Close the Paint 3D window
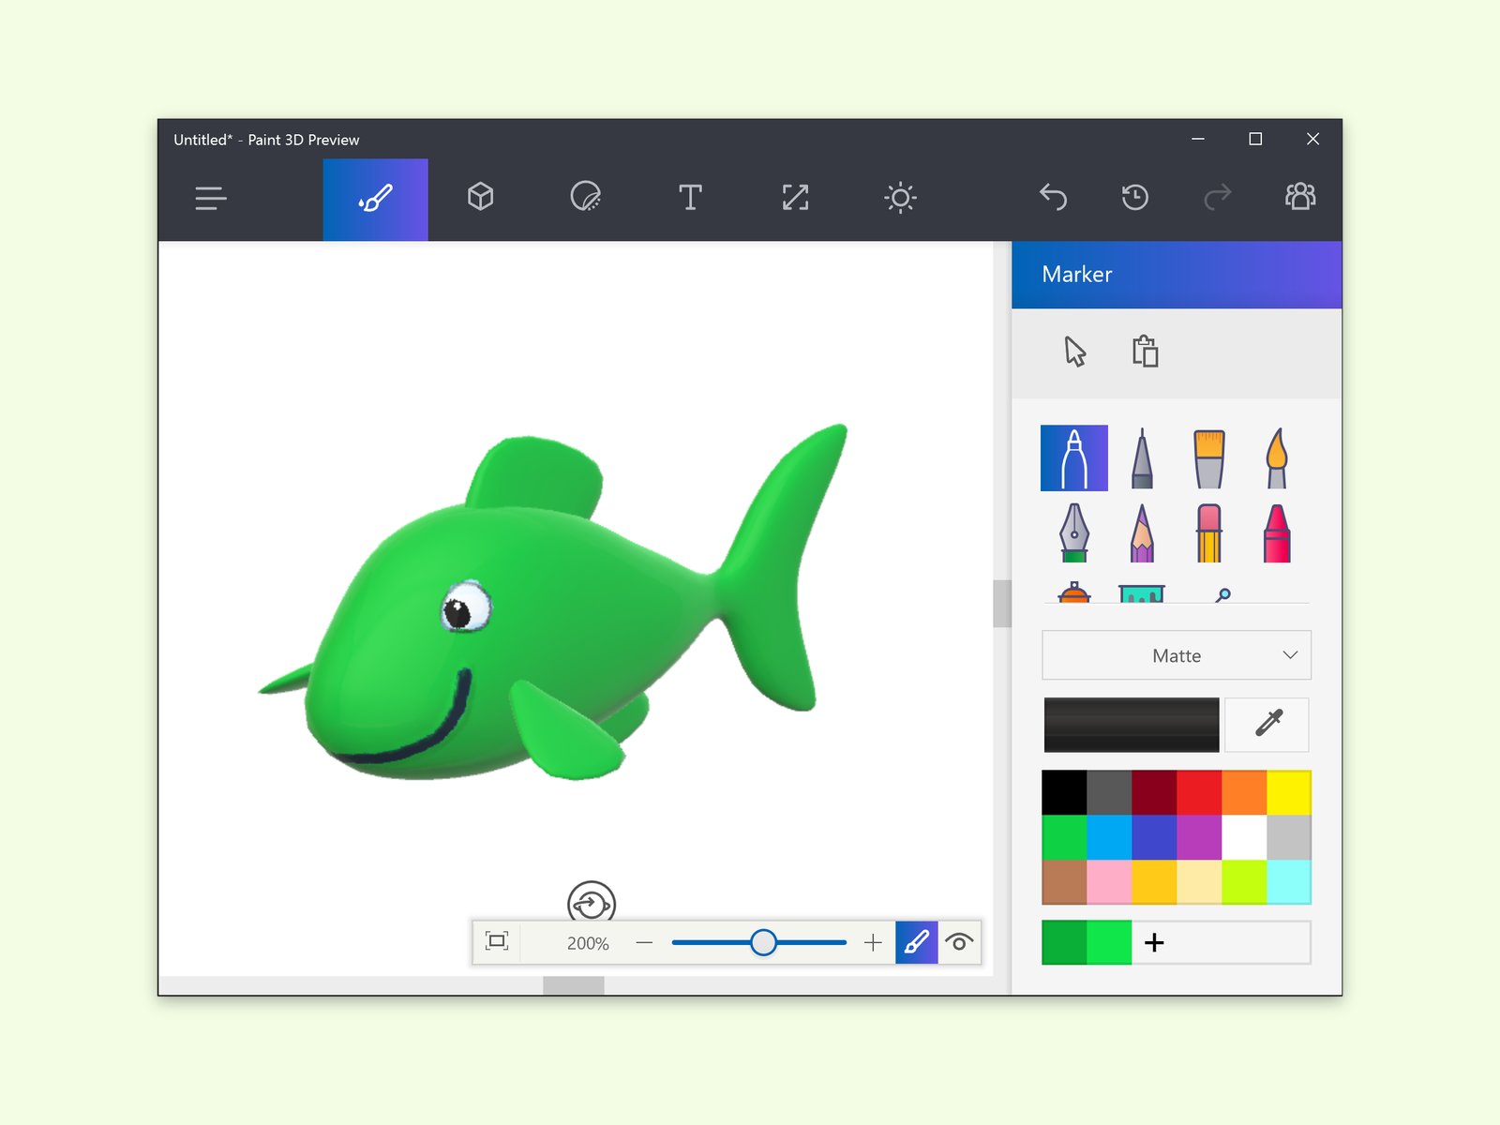Viewport: 1500px width, 1125px height. (1312, 139)
